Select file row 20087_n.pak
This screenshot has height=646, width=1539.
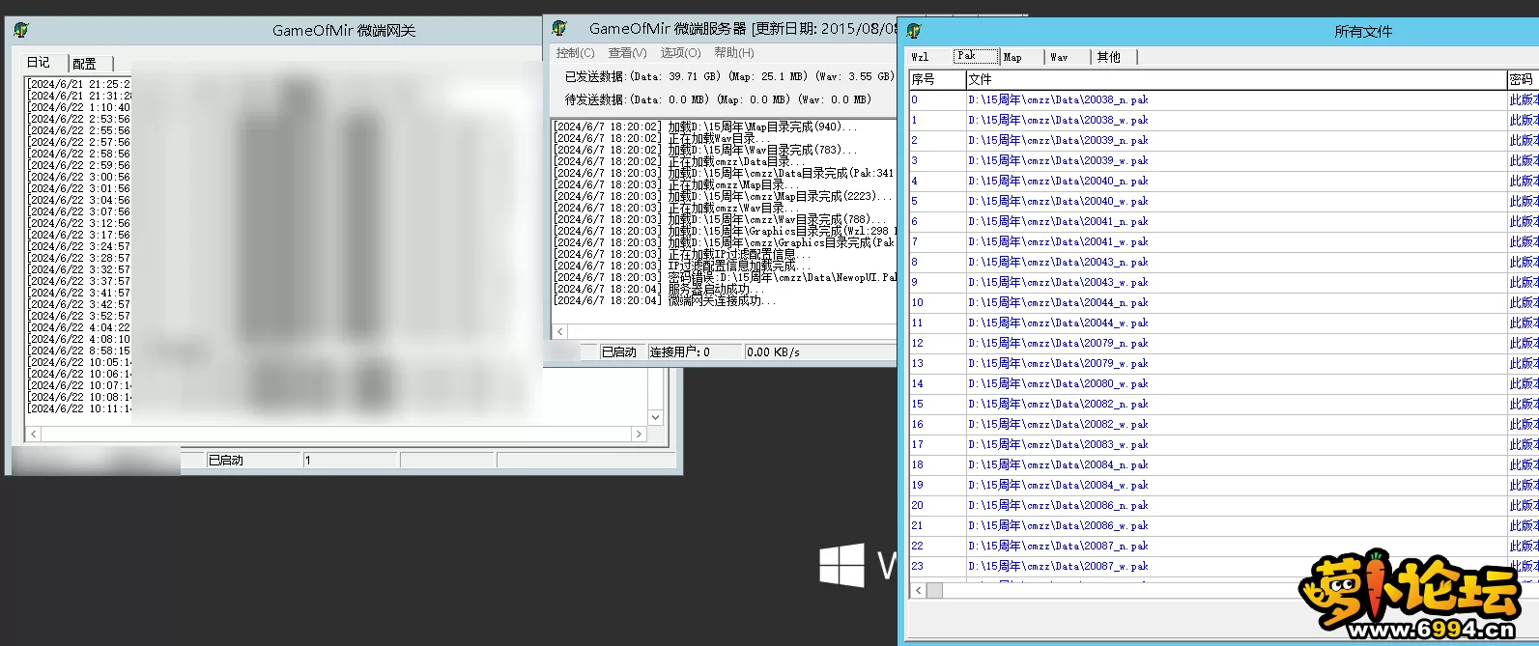pos(1223,546)
